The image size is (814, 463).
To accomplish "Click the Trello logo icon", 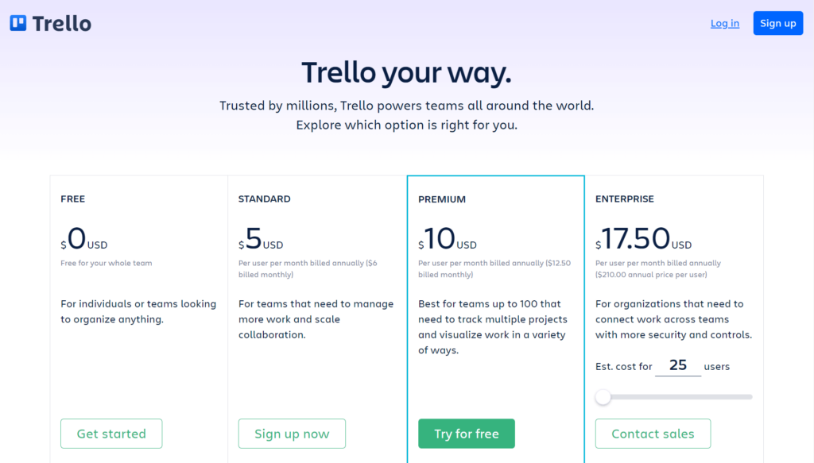I will [18, 23].
